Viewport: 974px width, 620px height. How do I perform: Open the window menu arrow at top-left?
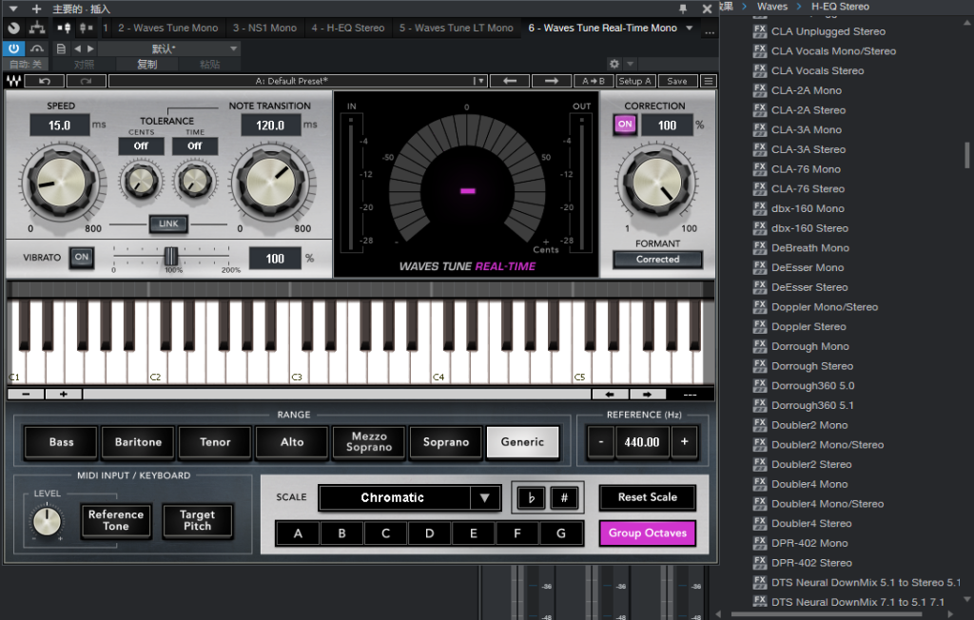point(13,9)
